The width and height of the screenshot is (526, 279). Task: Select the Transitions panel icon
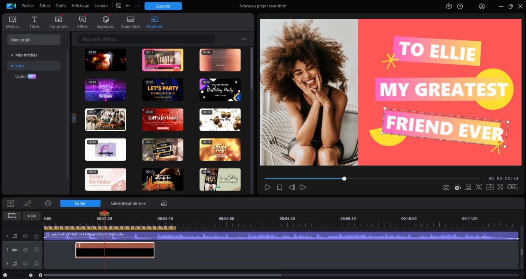tap(58, 22)
